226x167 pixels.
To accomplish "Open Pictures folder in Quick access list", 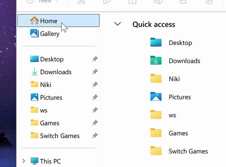I will 171,97.
